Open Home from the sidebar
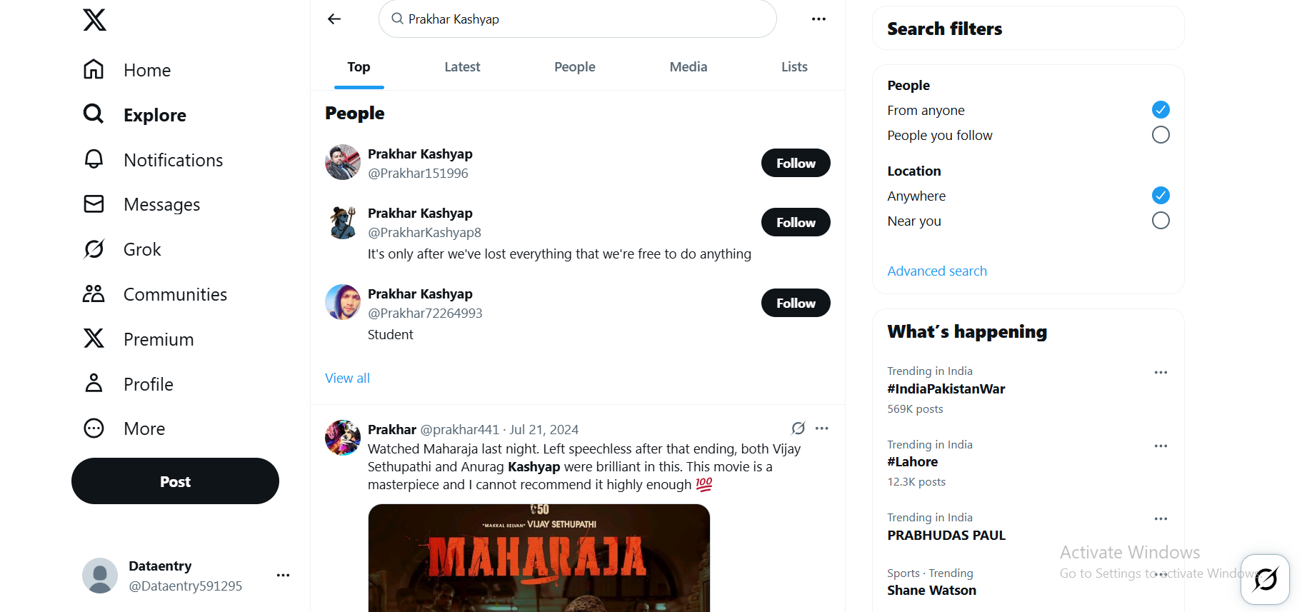The width and height of the screenshot is (1302, 612). (126, 70)
